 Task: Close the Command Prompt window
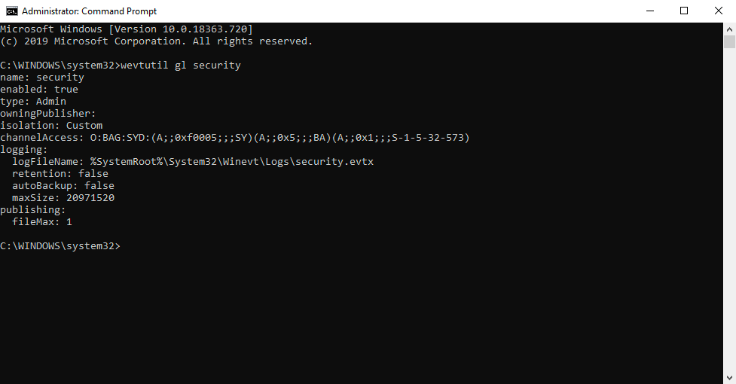719,11
